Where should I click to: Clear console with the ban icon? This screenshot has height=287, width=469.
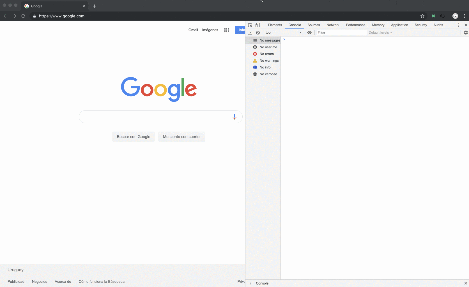click(x=258, y=33)
